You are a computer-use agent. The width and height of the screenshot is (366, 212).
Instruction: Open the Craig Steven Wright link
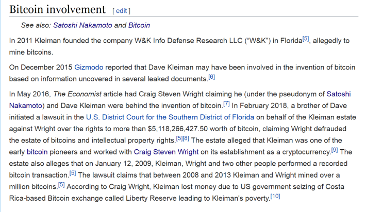click(x=166, y=152)
